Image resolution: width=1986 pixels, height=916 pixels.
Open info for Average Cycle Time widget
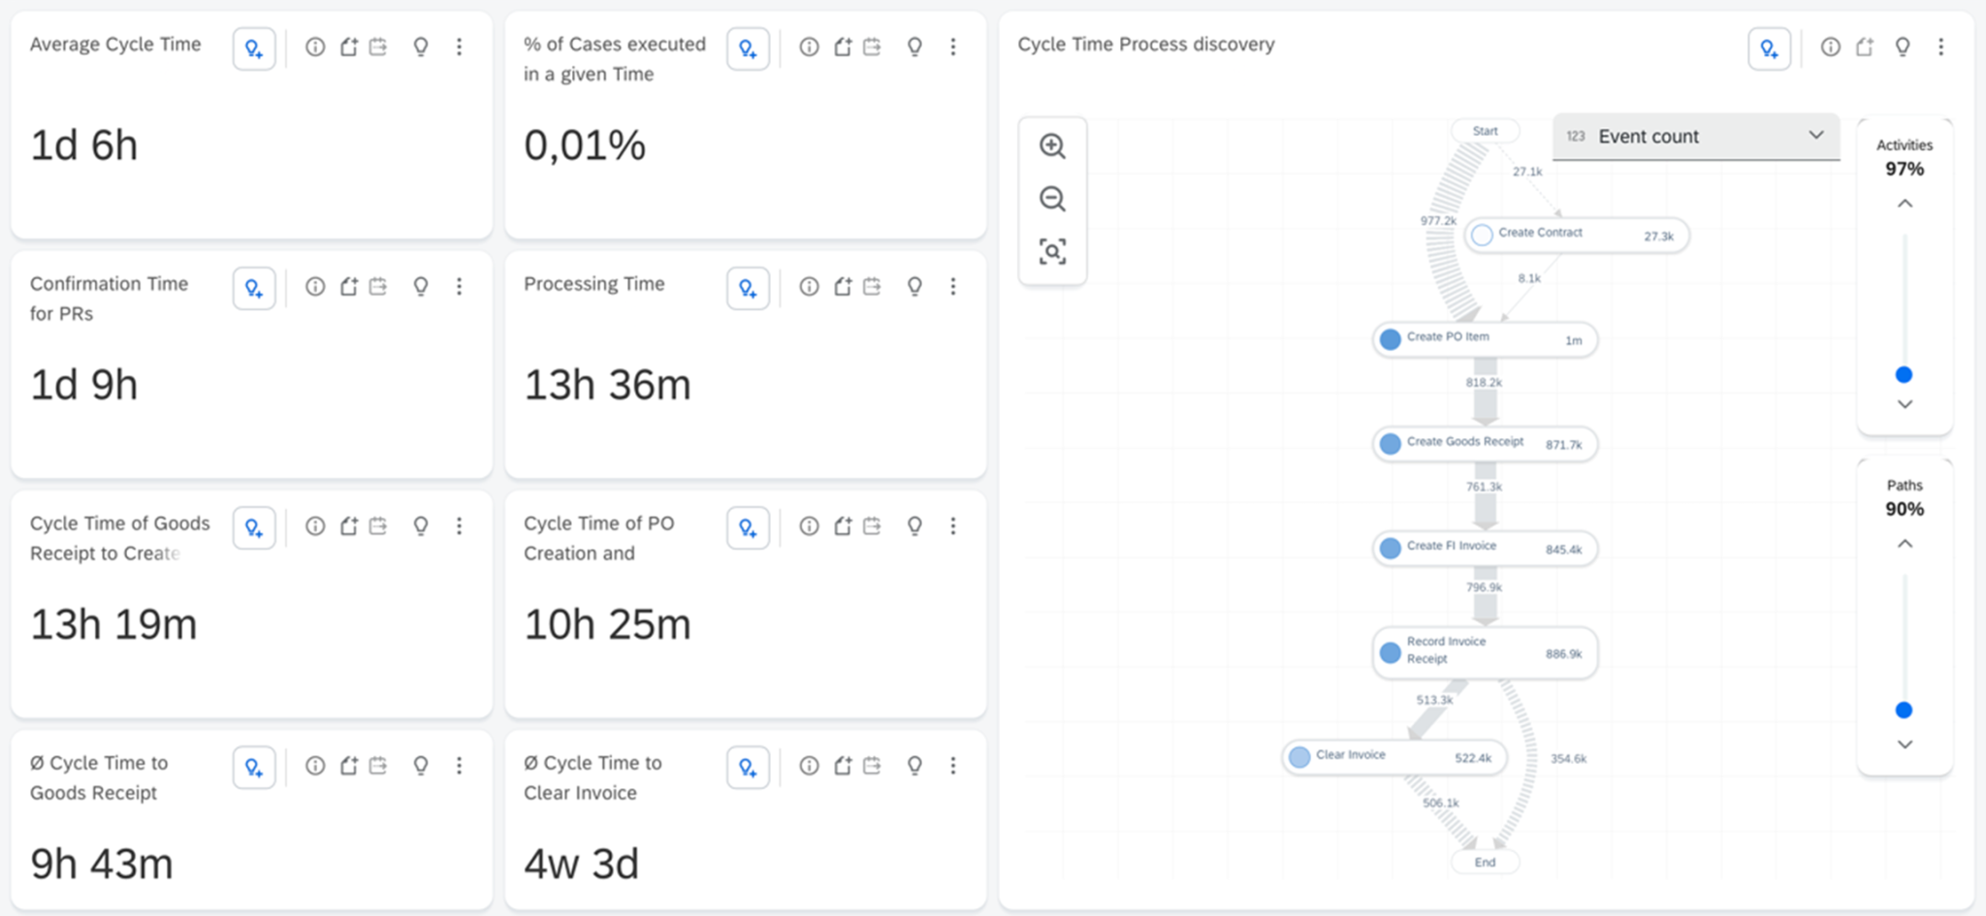coord(315,47)
